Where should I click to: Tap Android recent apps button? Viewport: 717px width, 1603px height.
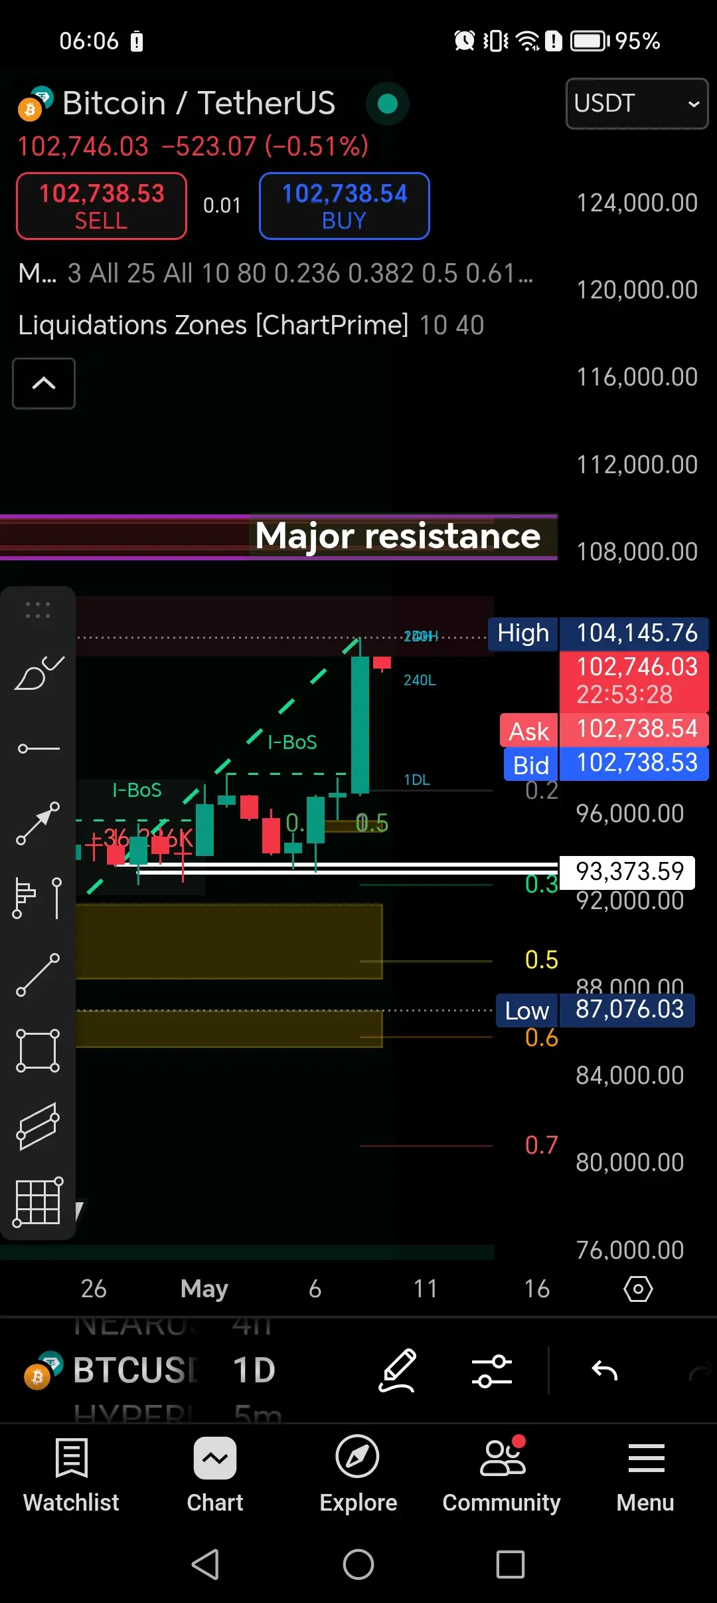click(511, 1564)
